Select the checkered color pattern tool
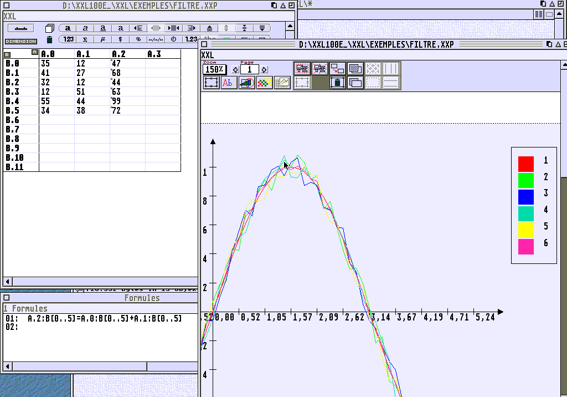 [264, 83]
